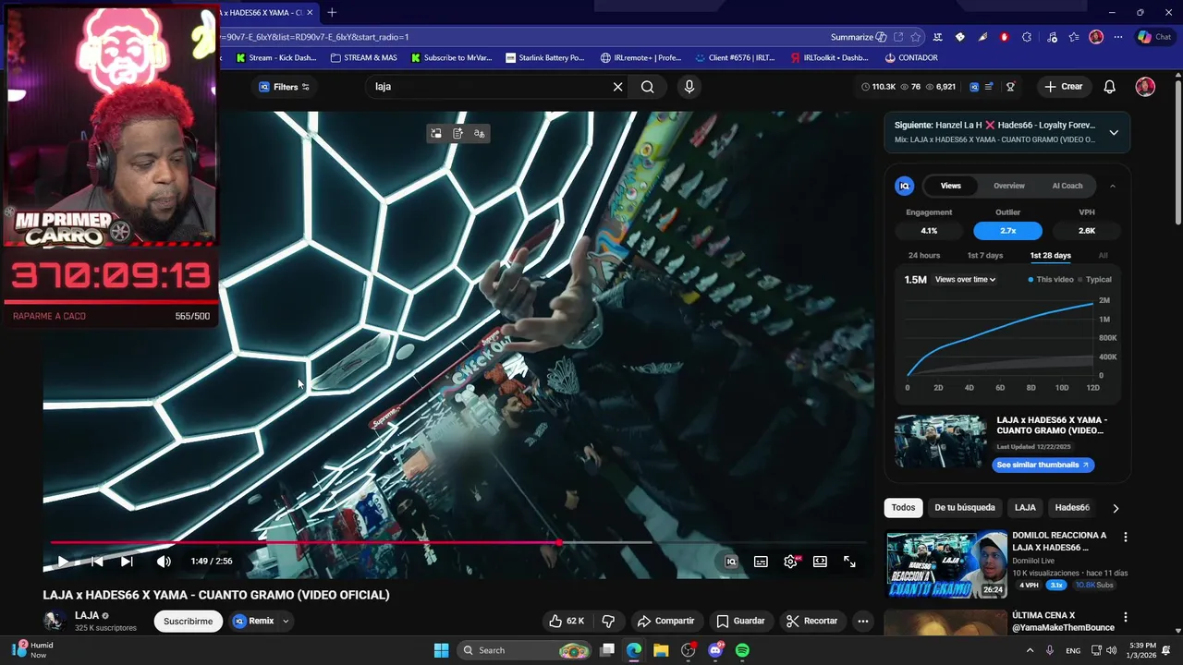Image resolution: width=1183 pixels, height=665 pixels.
Task: Open File Explorer from taskbar
Action: [661, 650]
